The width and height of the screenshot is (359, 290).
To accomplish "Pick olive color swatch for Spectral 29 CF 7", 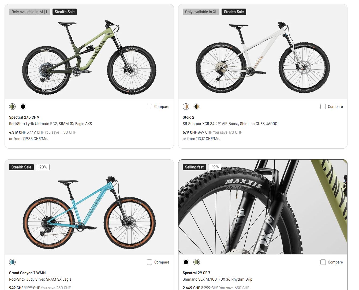I will coord(197,262).
